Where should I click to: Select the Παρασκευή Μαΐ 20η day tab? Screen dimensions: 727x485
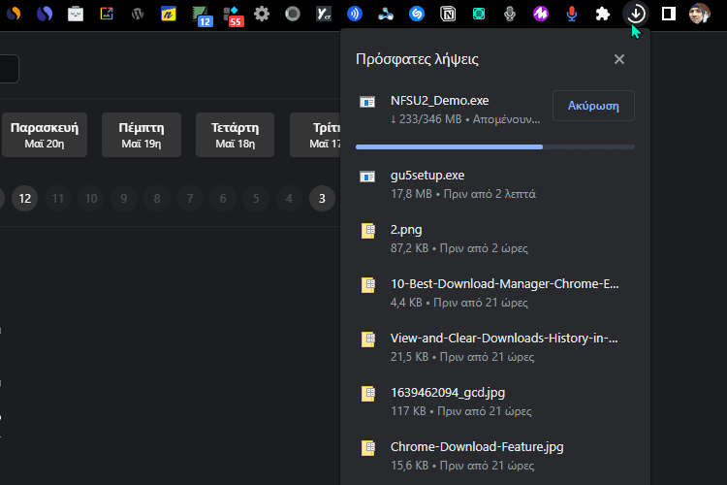point(45,135)
